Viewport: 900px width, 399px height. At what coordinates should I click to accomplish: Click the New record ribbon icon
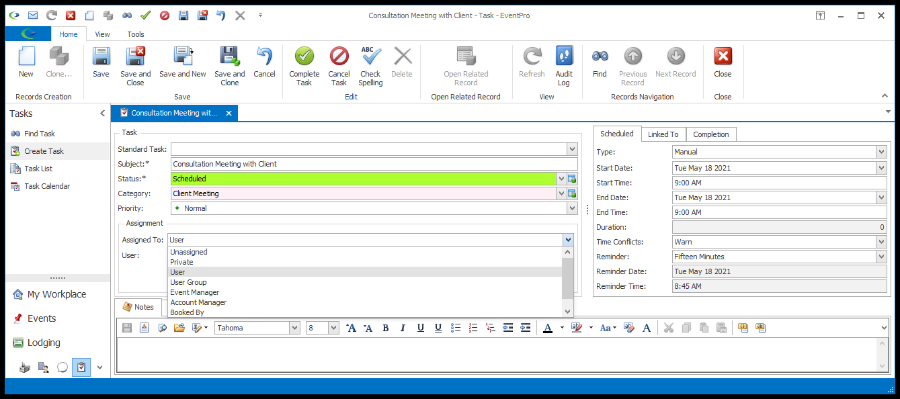26,56
